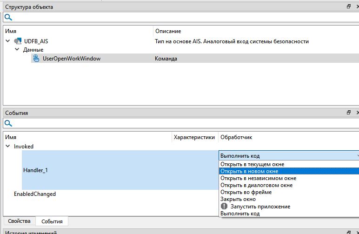The width and height of the screenshot is (359, 234).
Task: Focus the События panel search field
Action: [x=181, y=124]
